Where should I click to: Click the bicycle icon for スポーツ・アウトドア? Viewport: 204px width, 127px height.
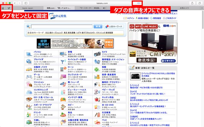coord(29,107)
